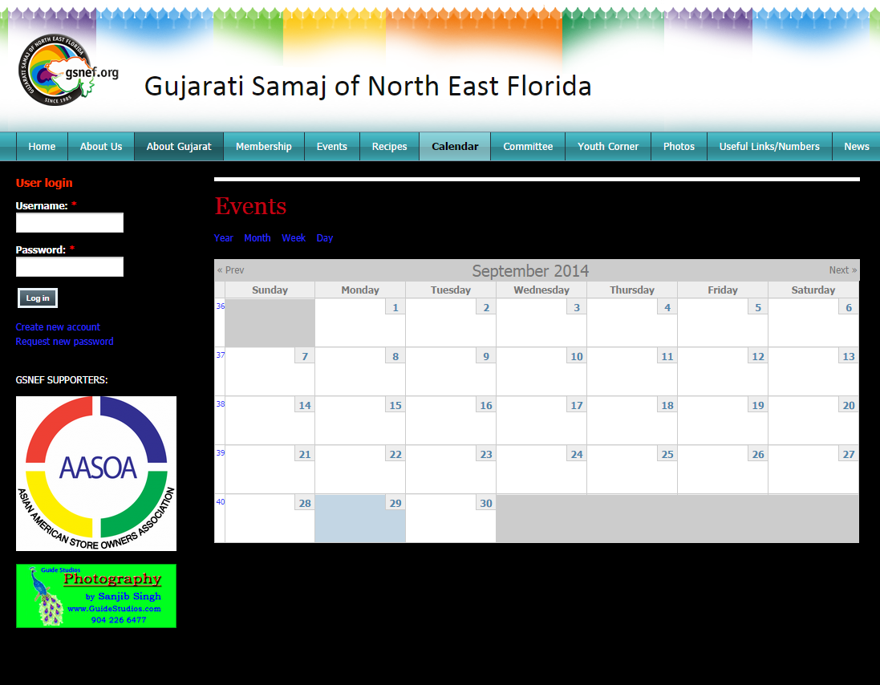This screenshot has width=880, height=685.
Task: Click Request new password link
Action: pyautogui.click(x=64, y=342)
